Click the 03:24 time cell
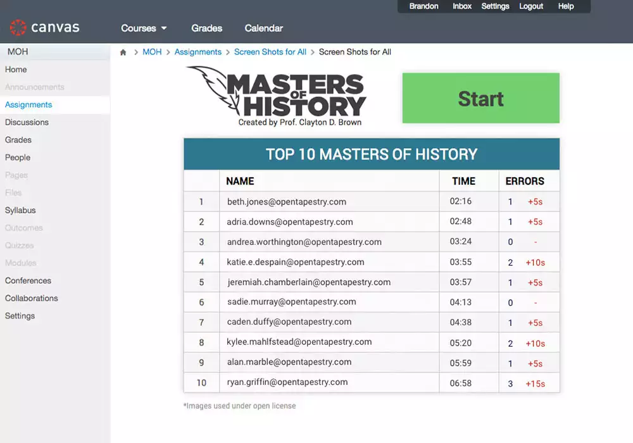The image size is (633, 443). [461, 242]
